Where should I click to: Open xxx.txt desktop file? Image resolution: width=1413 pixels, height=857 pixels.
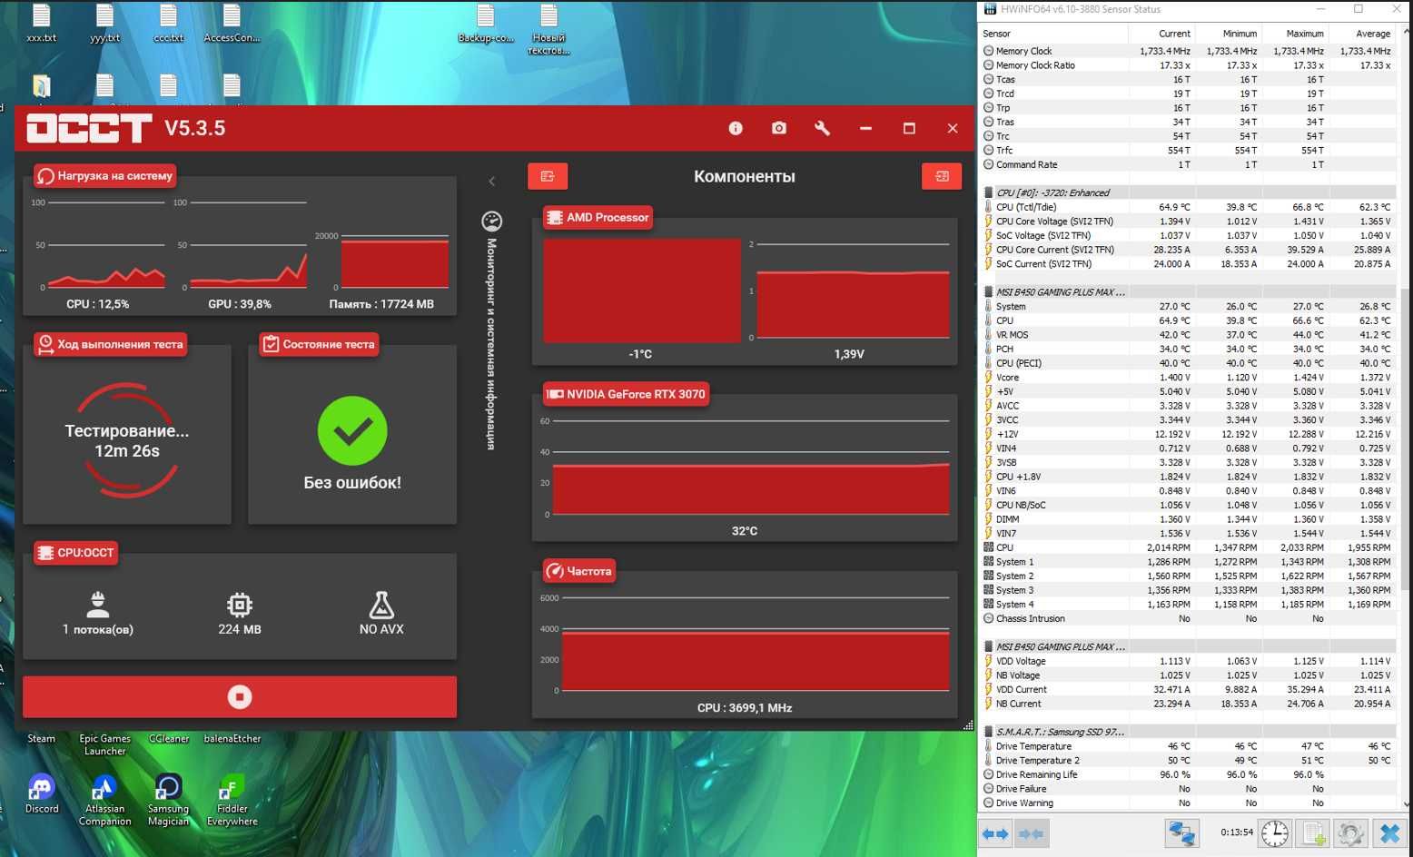point(42,25)
